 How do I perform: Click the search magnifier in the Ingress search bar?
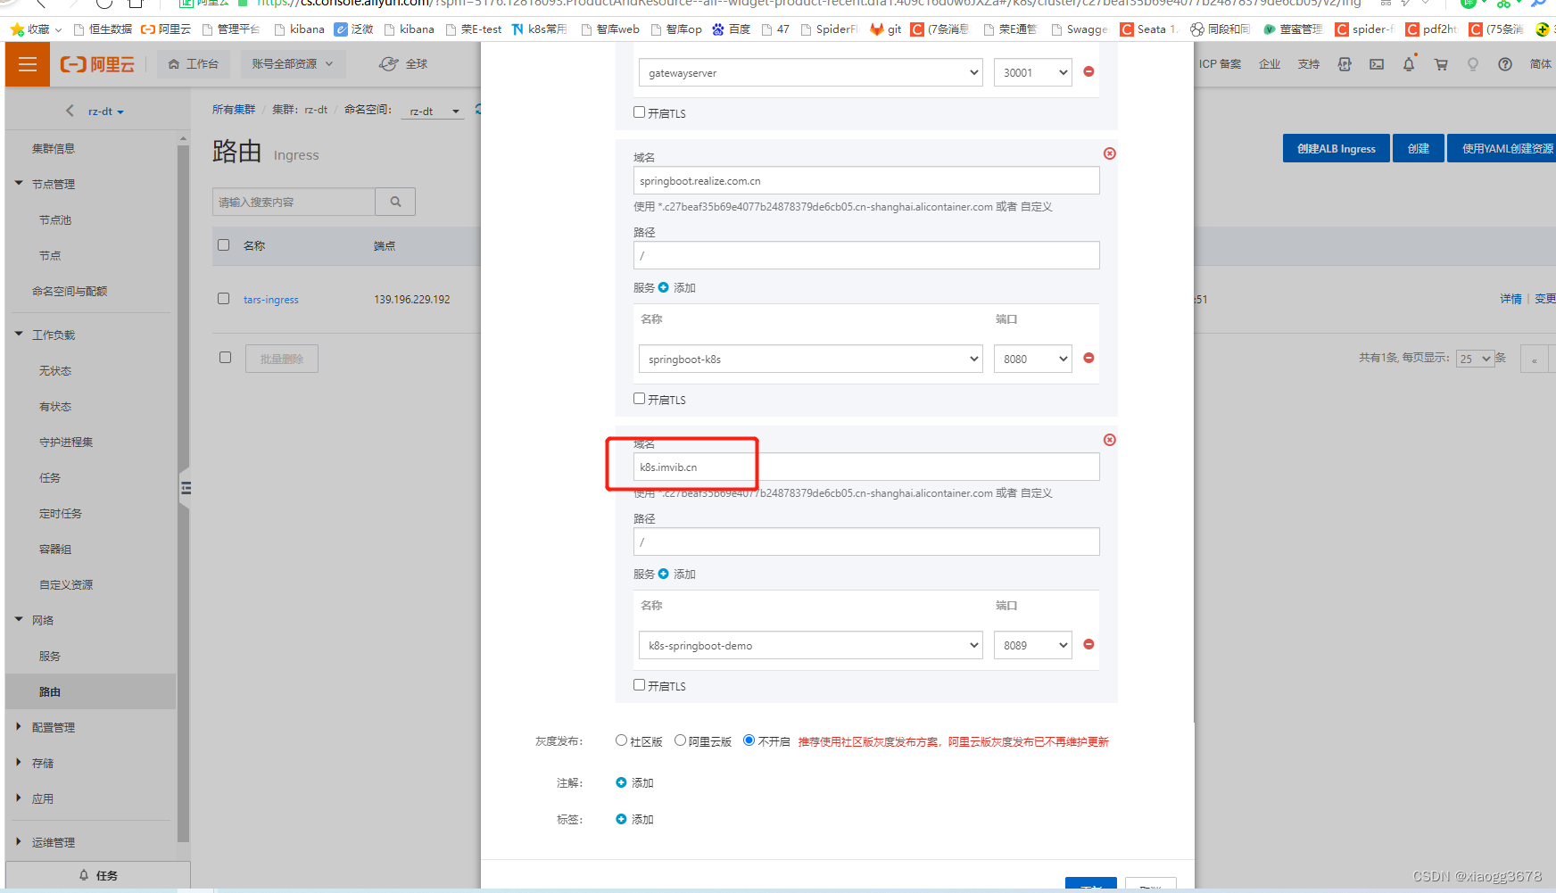coord(395,202)
